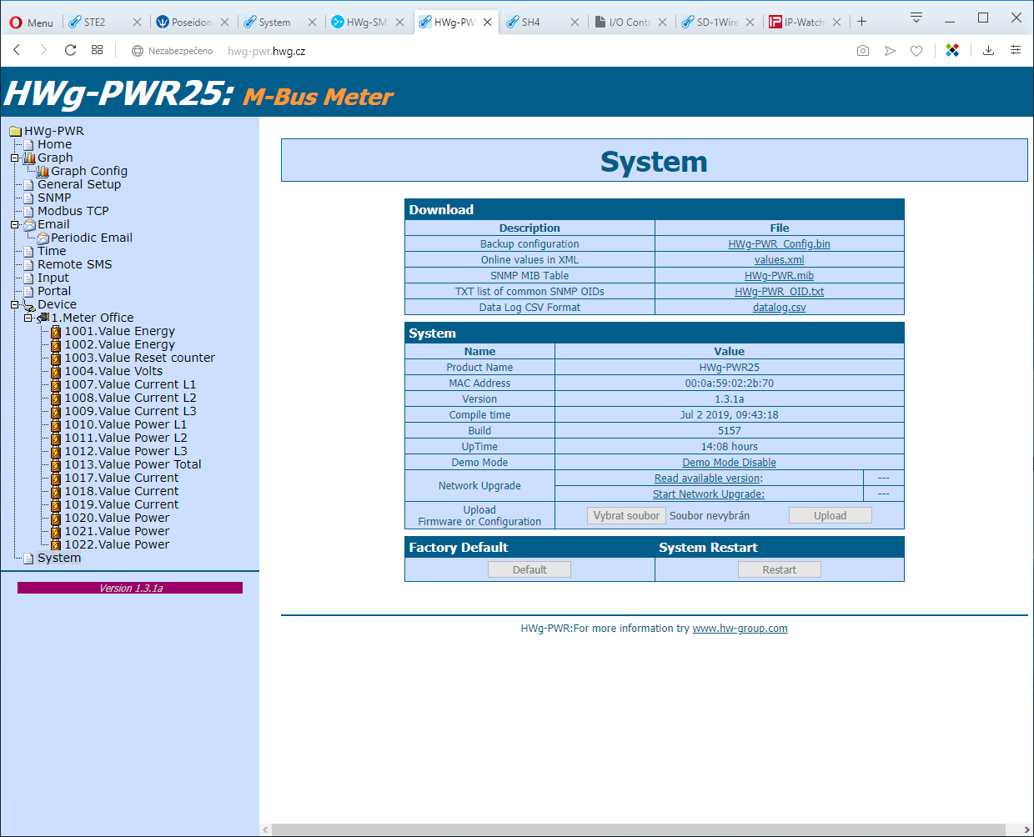Click the Demo Mode Disable link
Screen dimensions: 1034x837
pyautogui.click(x=729, y=463)
